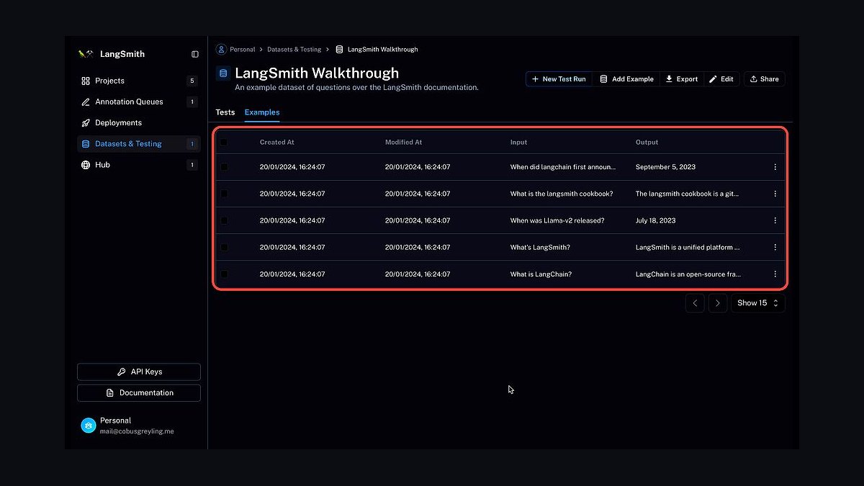The image size is (864, 486).
Task: Open Hub in the sidebar
Action: coord(138,165)
